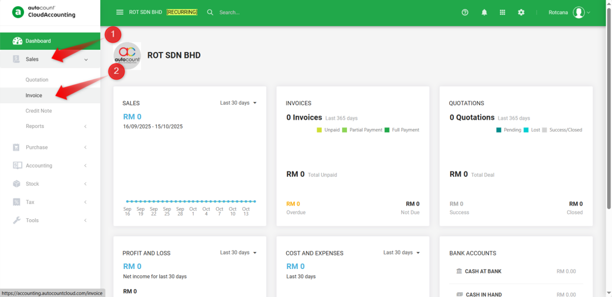Click the Stock box icon
This screenshot has width=612, height=297.
[16, 184]
